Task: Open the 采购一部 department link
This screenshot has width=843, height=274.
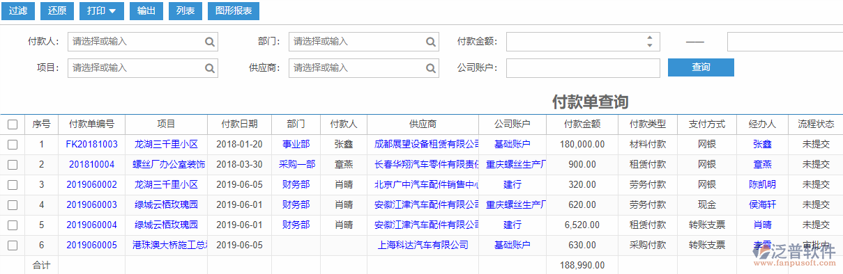Action: tap(296, 165)
